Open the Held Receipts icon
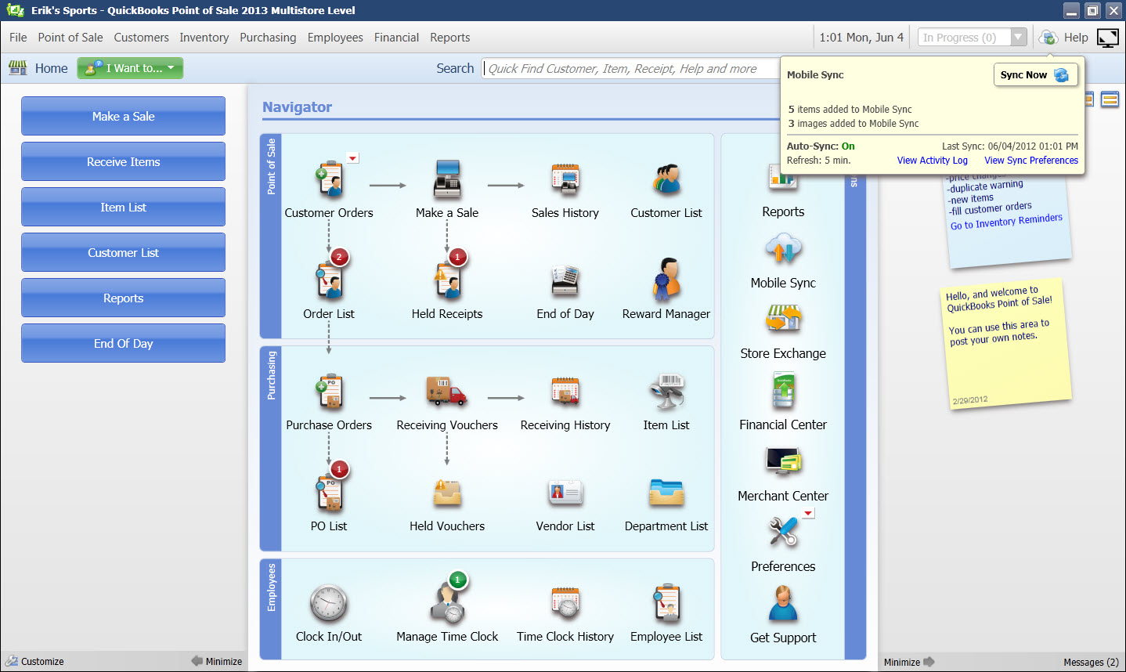The height and width of the screenshot is (672, 1126). coord(448,280)
